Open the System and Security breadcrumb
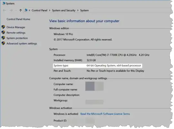 tap(64, 10)
